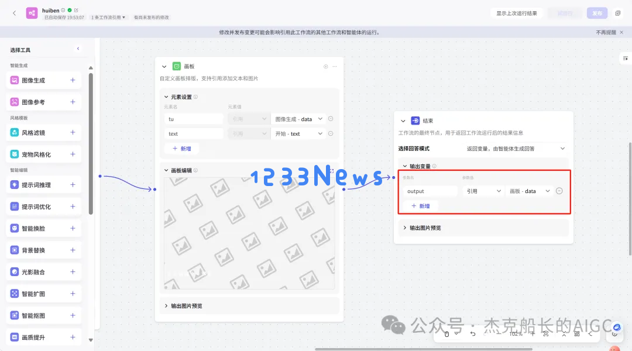Click the 智能扩图 tool icon
This screenshot has width=632, height=351.
pos(15,294)
